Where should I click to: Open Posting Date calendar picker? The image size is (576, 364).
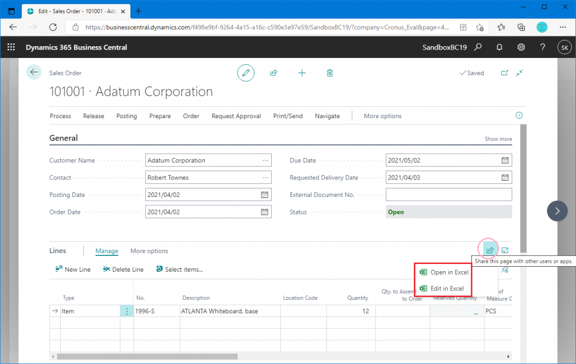click(264, 195)
